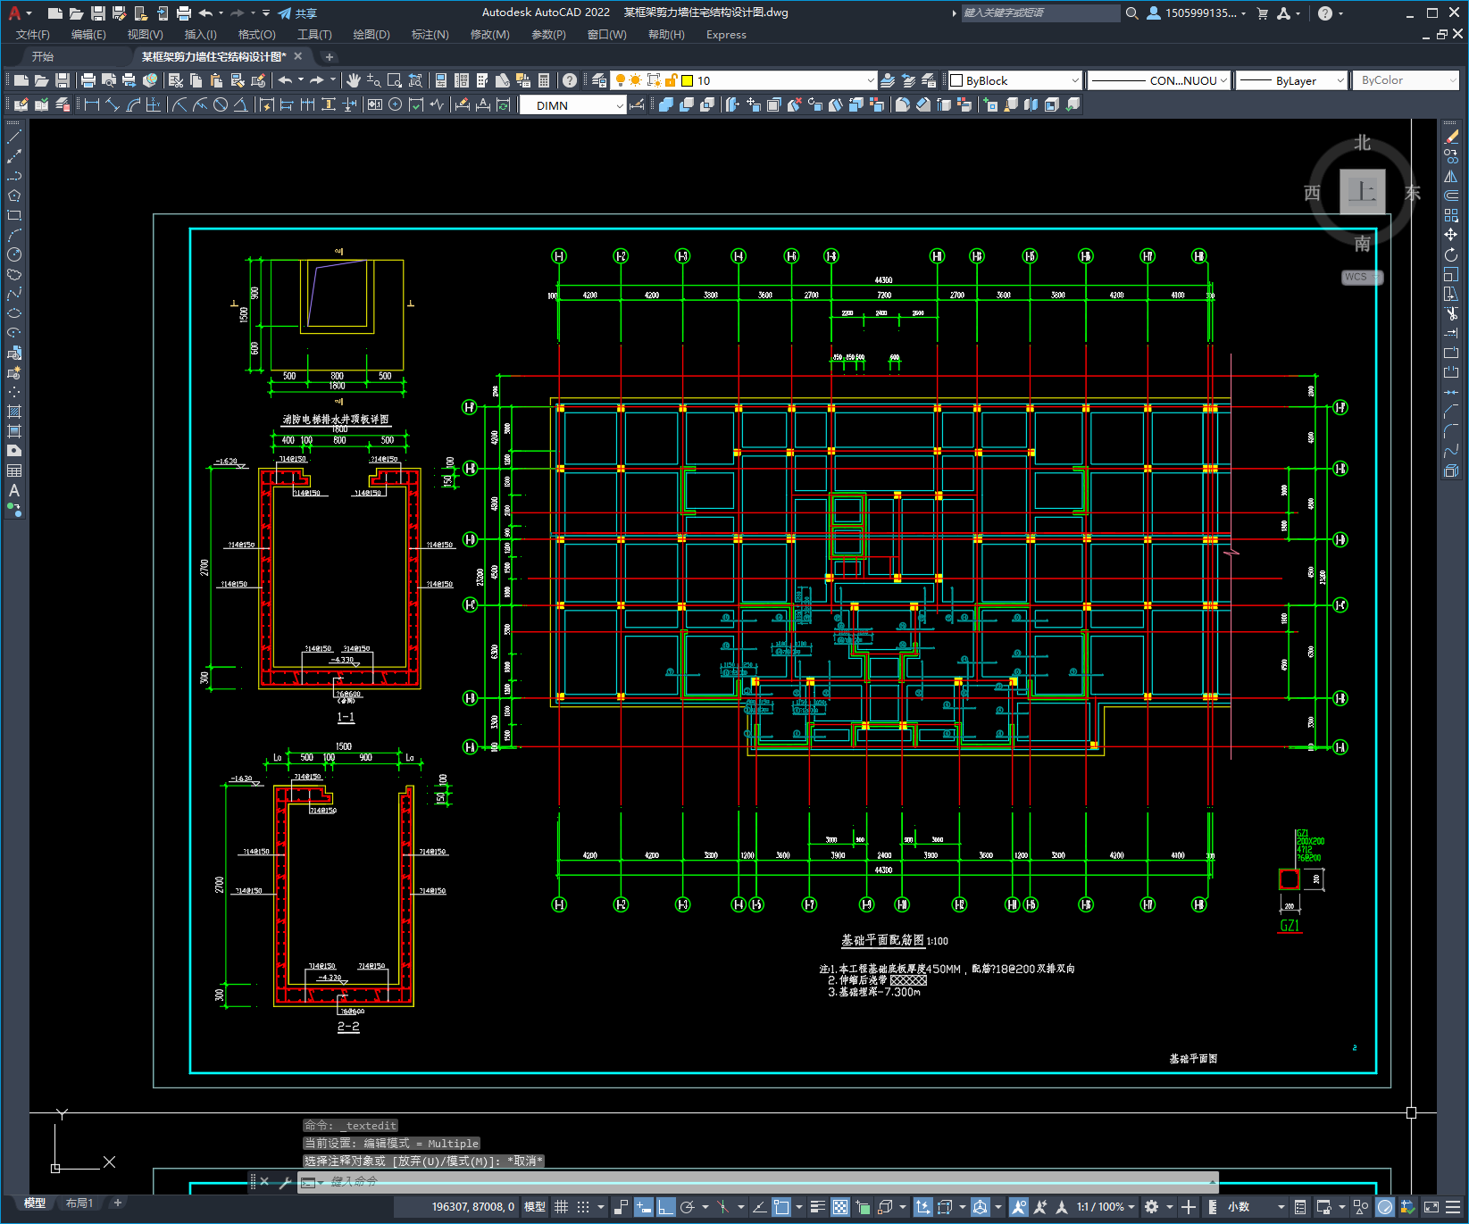Image resolution: width=1469 pixels, height=1224 pixels.
Task: Select the Multiline Text tool
Action: pyautogui.click(x=14, y=490)
